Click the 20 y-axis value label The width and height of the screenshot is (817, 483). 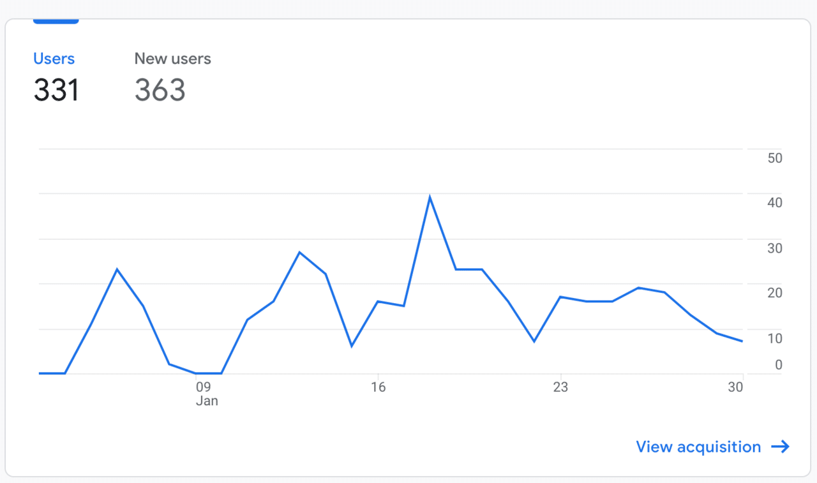pos(775,294)
